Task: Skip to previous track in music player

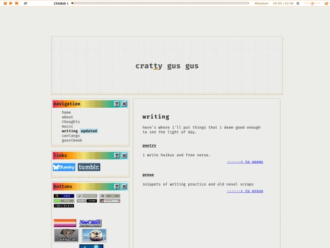Action: [x=5, y=4]
